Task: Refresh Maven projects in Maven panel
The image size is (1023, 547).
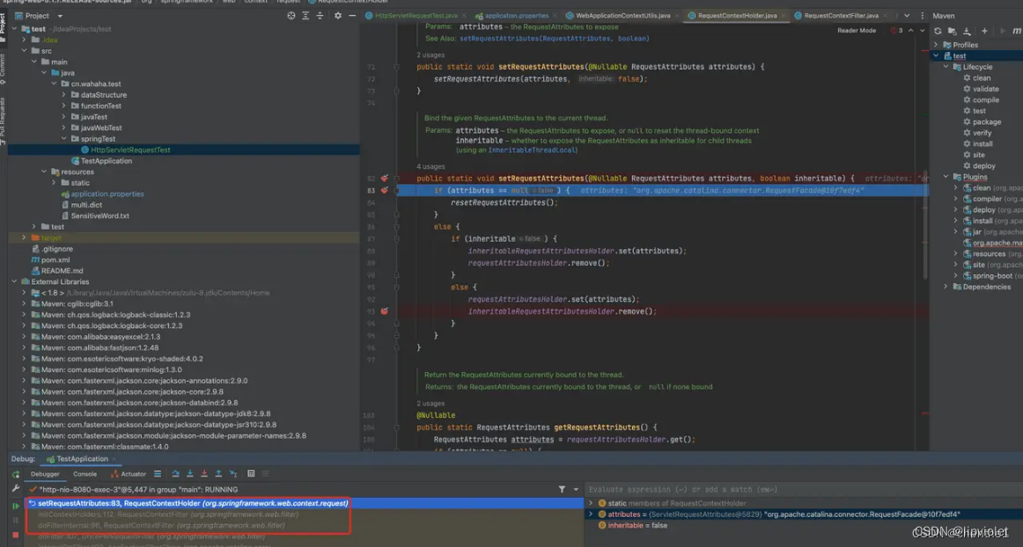Action: tap(938, 31)
